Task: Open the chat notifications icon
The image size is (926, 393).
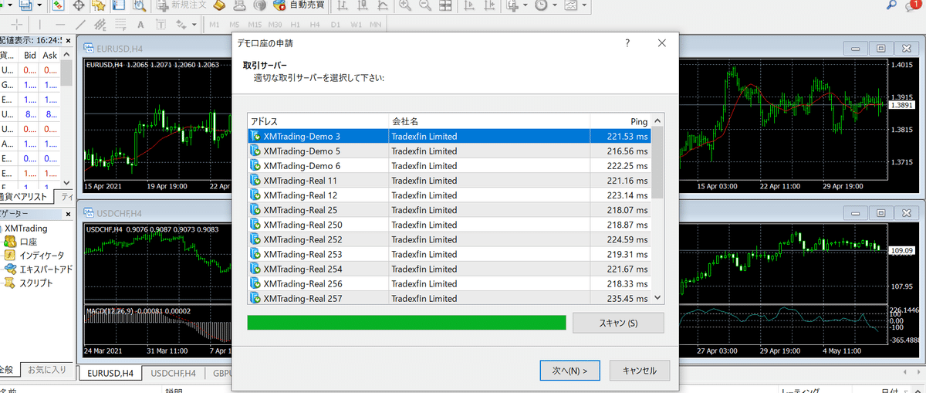Action: pyautogui.click(x=912, y=6)
